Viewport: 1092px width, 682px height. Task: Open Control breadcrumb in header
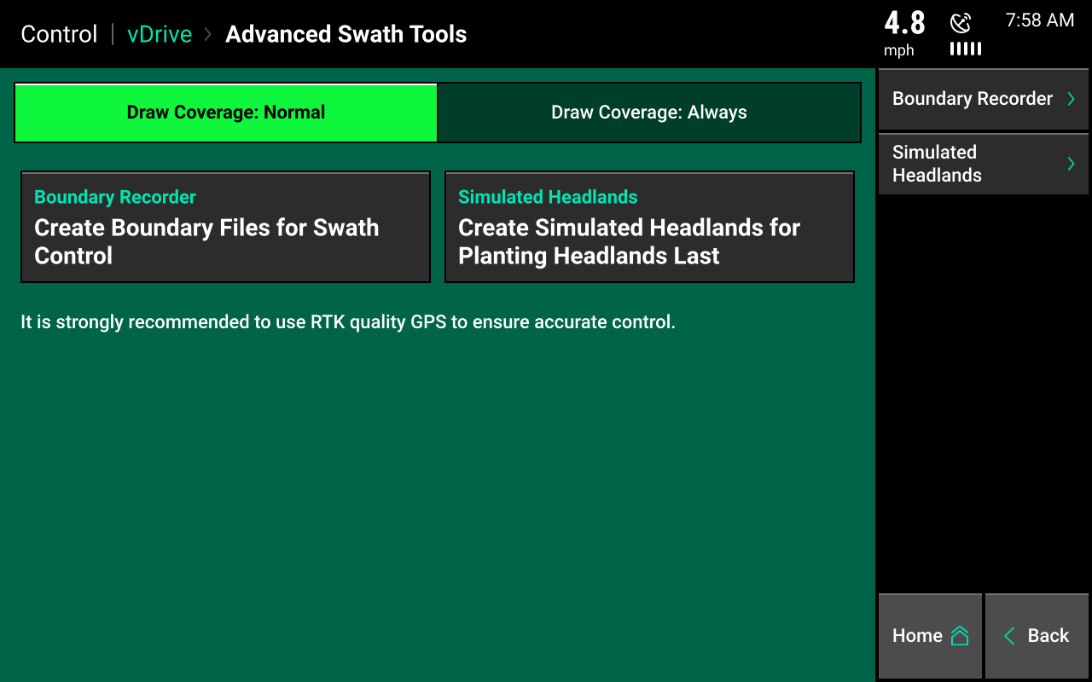pos(59,34)
